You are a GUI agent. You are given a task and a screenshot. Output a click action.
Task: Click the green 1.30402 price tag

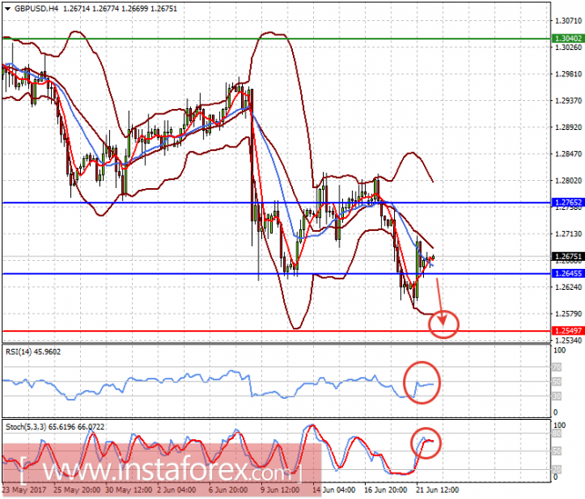pos(567,39)
